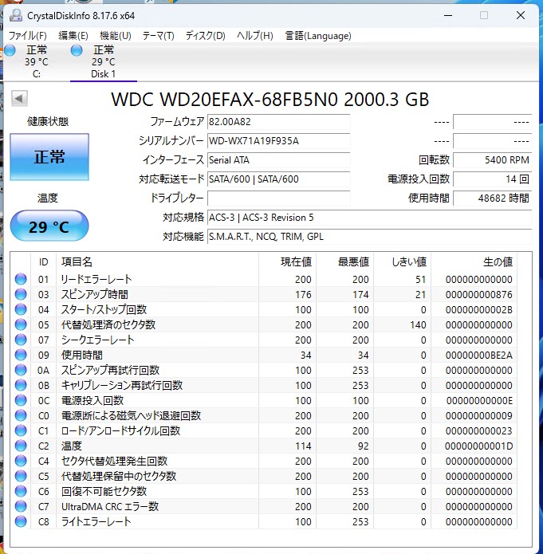Open the 機能(U) menu
Image resolution: width=543 pixels, height=554 pixels.
pos(116,36)
